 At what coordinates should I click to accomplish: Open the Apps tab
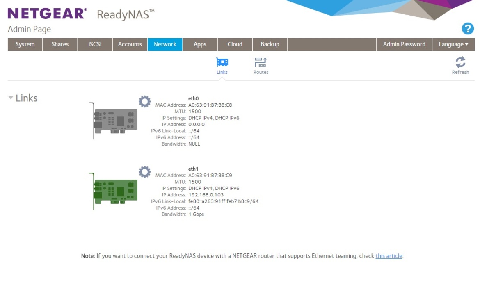(x=200, y=44)
